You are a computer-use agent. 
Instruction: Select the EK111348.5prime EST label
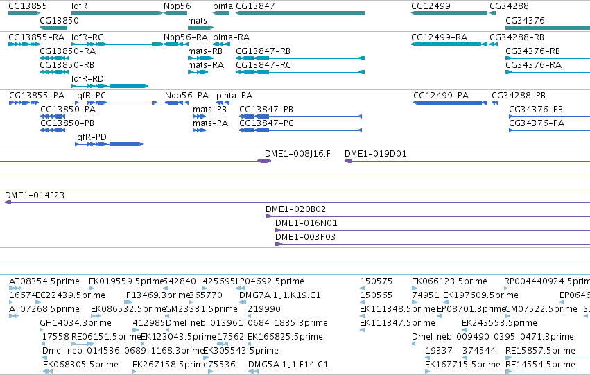pos(397,309)
